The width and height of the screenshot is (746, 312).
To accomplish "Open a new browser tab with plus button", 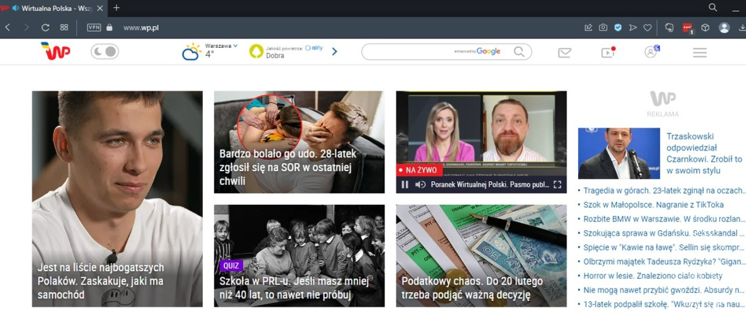I will pos(116,8).
